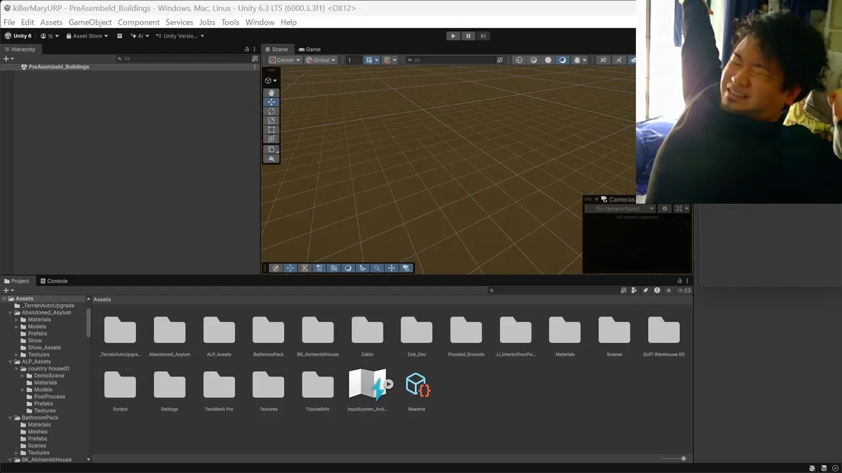
Task: Select PreAsembeld_Buildings scene in Hierarchy
Action: tap(59, 67)
